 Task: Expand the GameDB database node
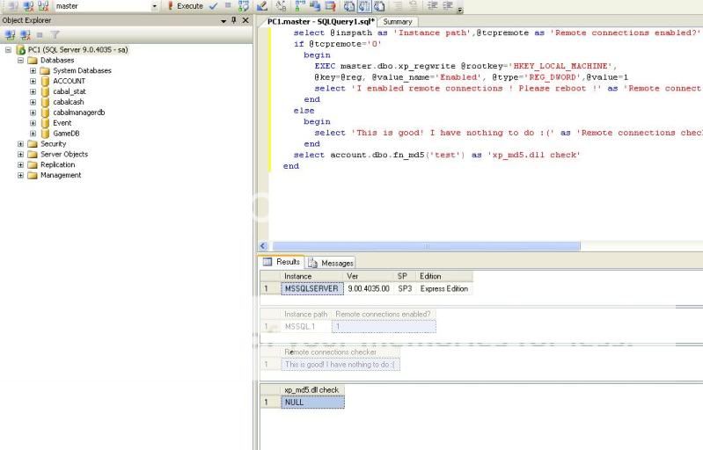[33, 134]
